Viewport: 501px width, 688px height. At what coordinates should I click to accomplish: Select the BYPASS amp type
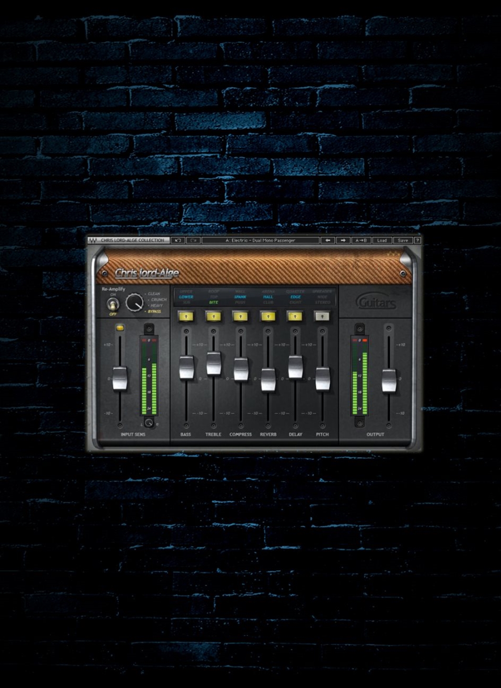tap(154, 312)
